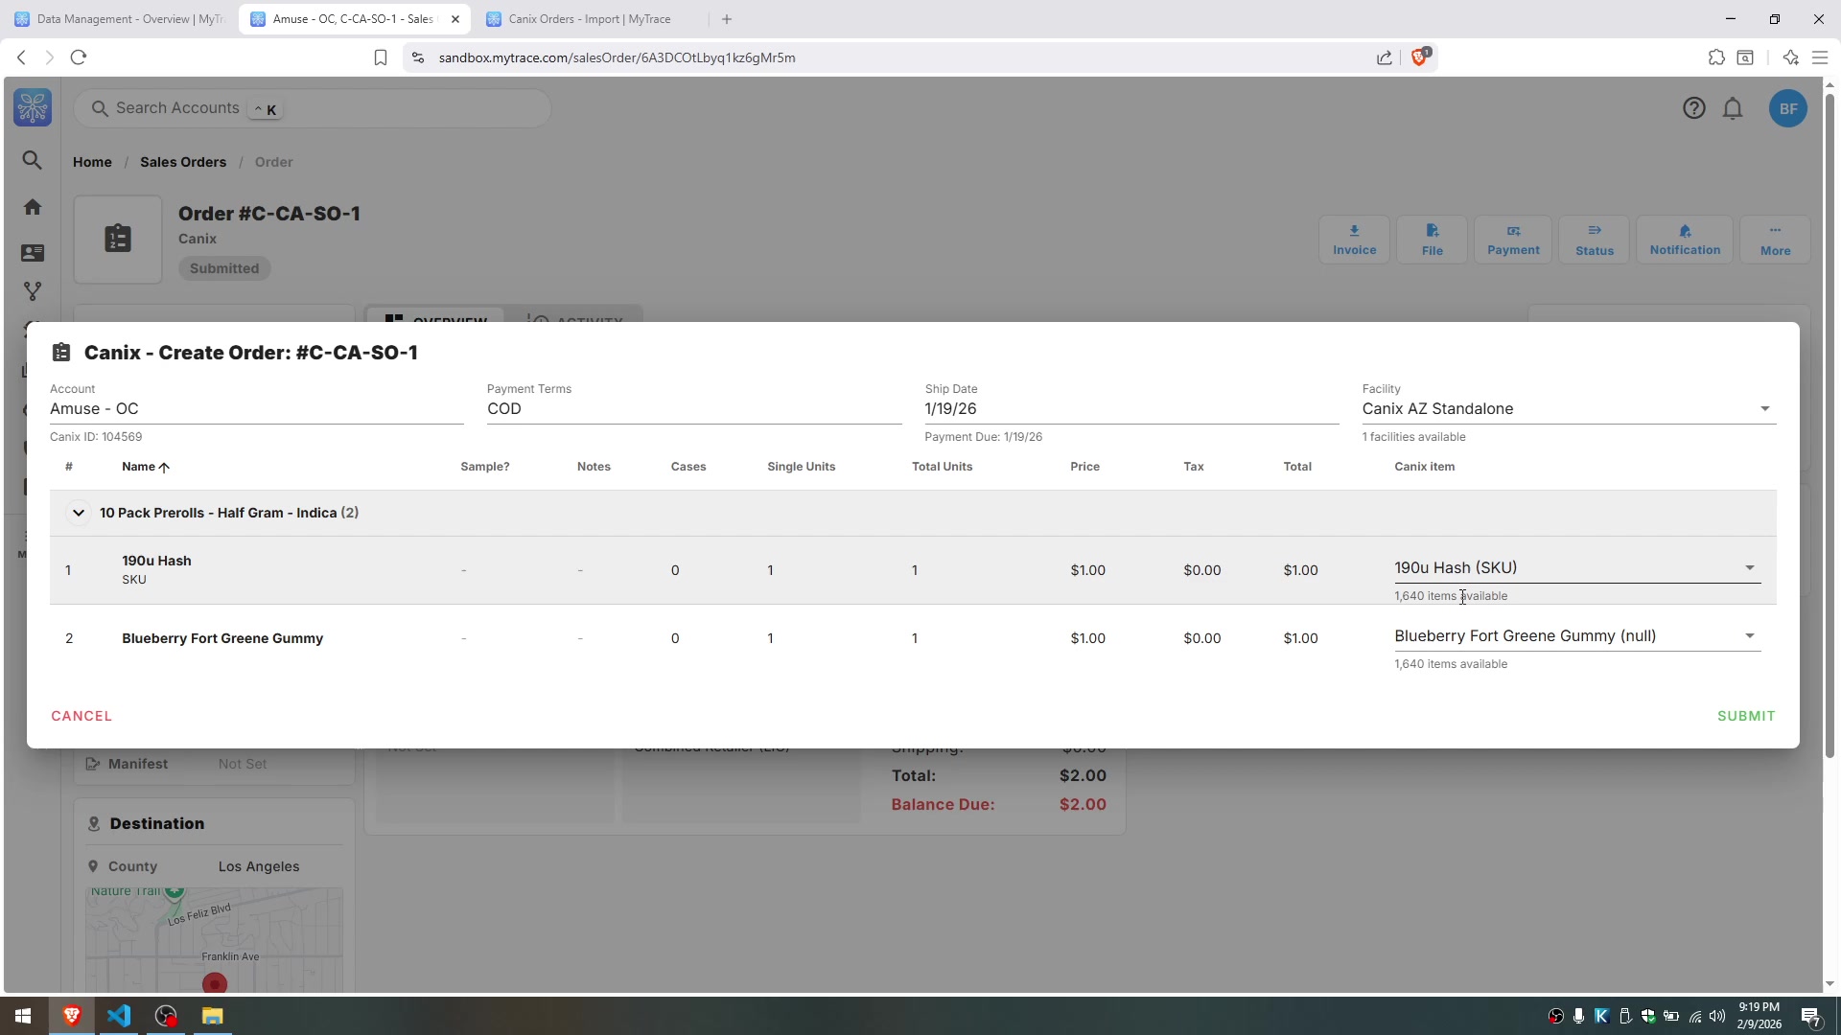Open Brave Leo AI sparkle icon

pos(1790,57)
